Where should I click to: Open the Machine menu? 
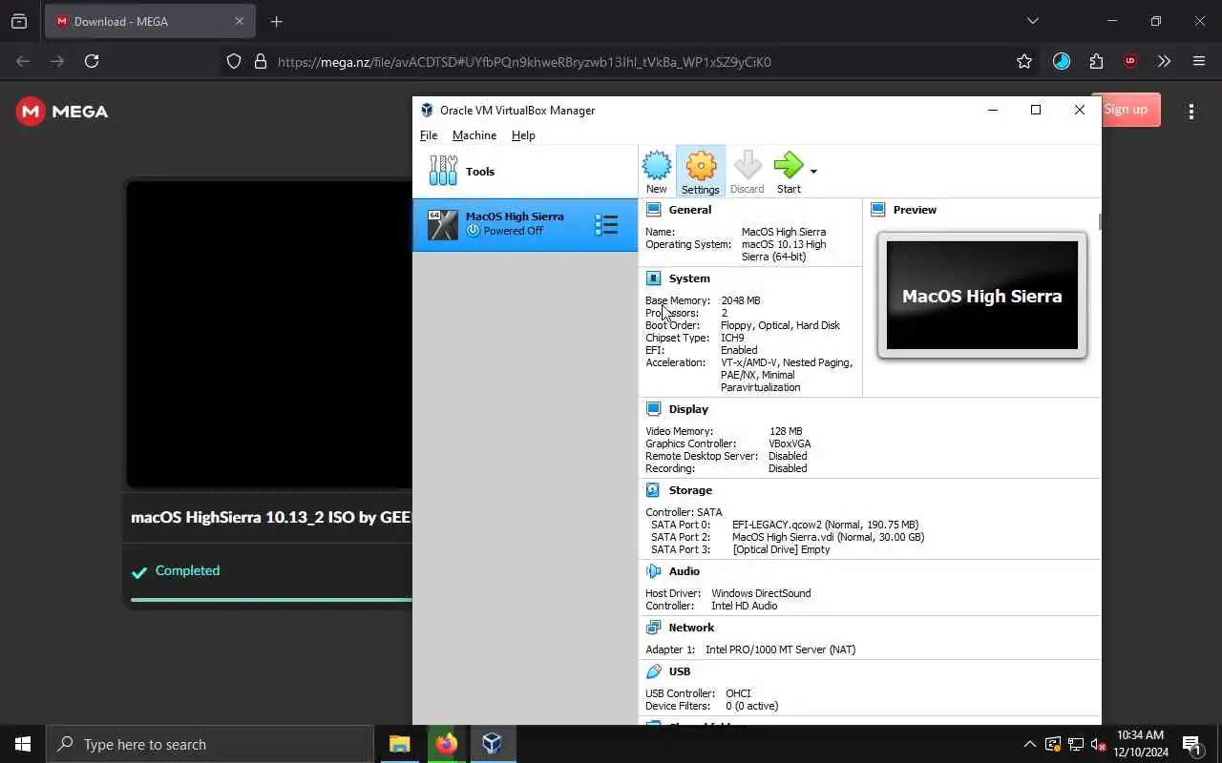[474, 135]
